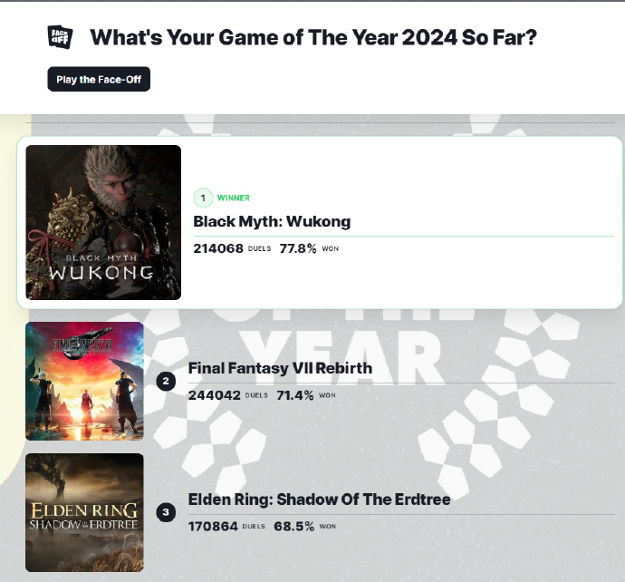Click the Face-Off logo icon

[x=60, y=37]
